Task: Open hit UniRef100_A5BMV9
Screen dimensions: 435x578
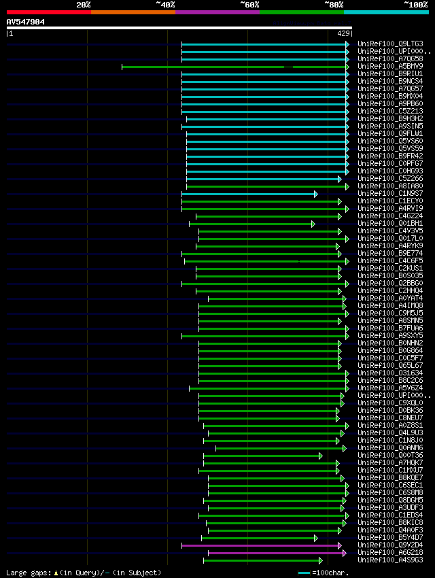Action: (x=390, y=67)
